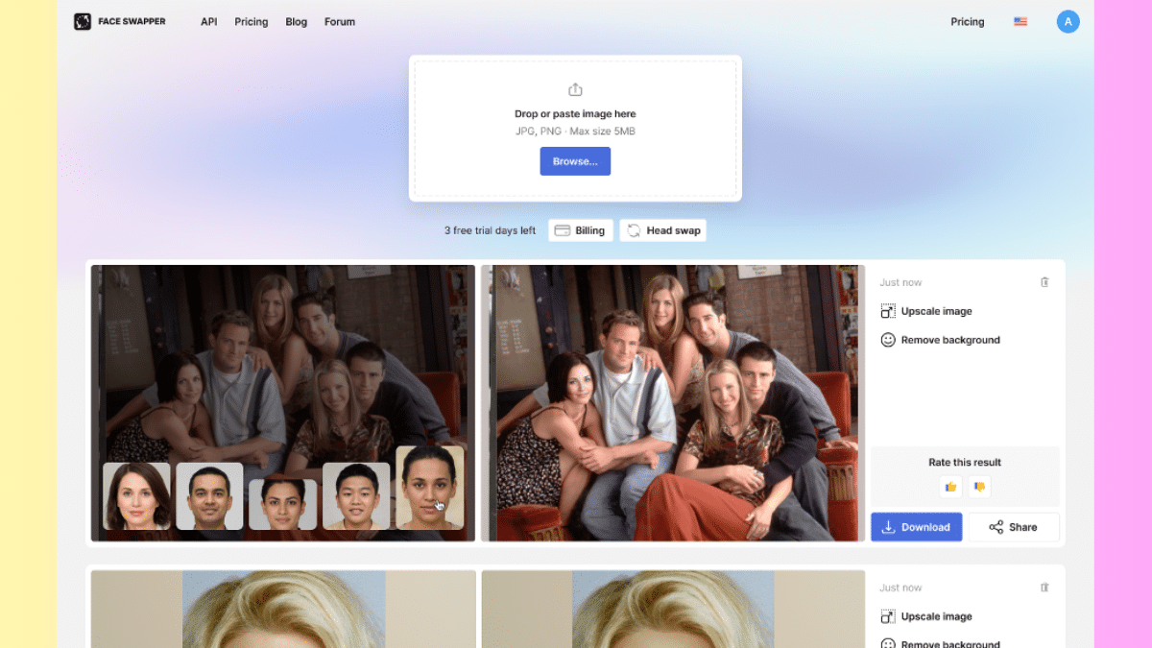1152x648 pixels.
Task: Select the rightmost woman face thumbnail
Action: click(430, 488)
